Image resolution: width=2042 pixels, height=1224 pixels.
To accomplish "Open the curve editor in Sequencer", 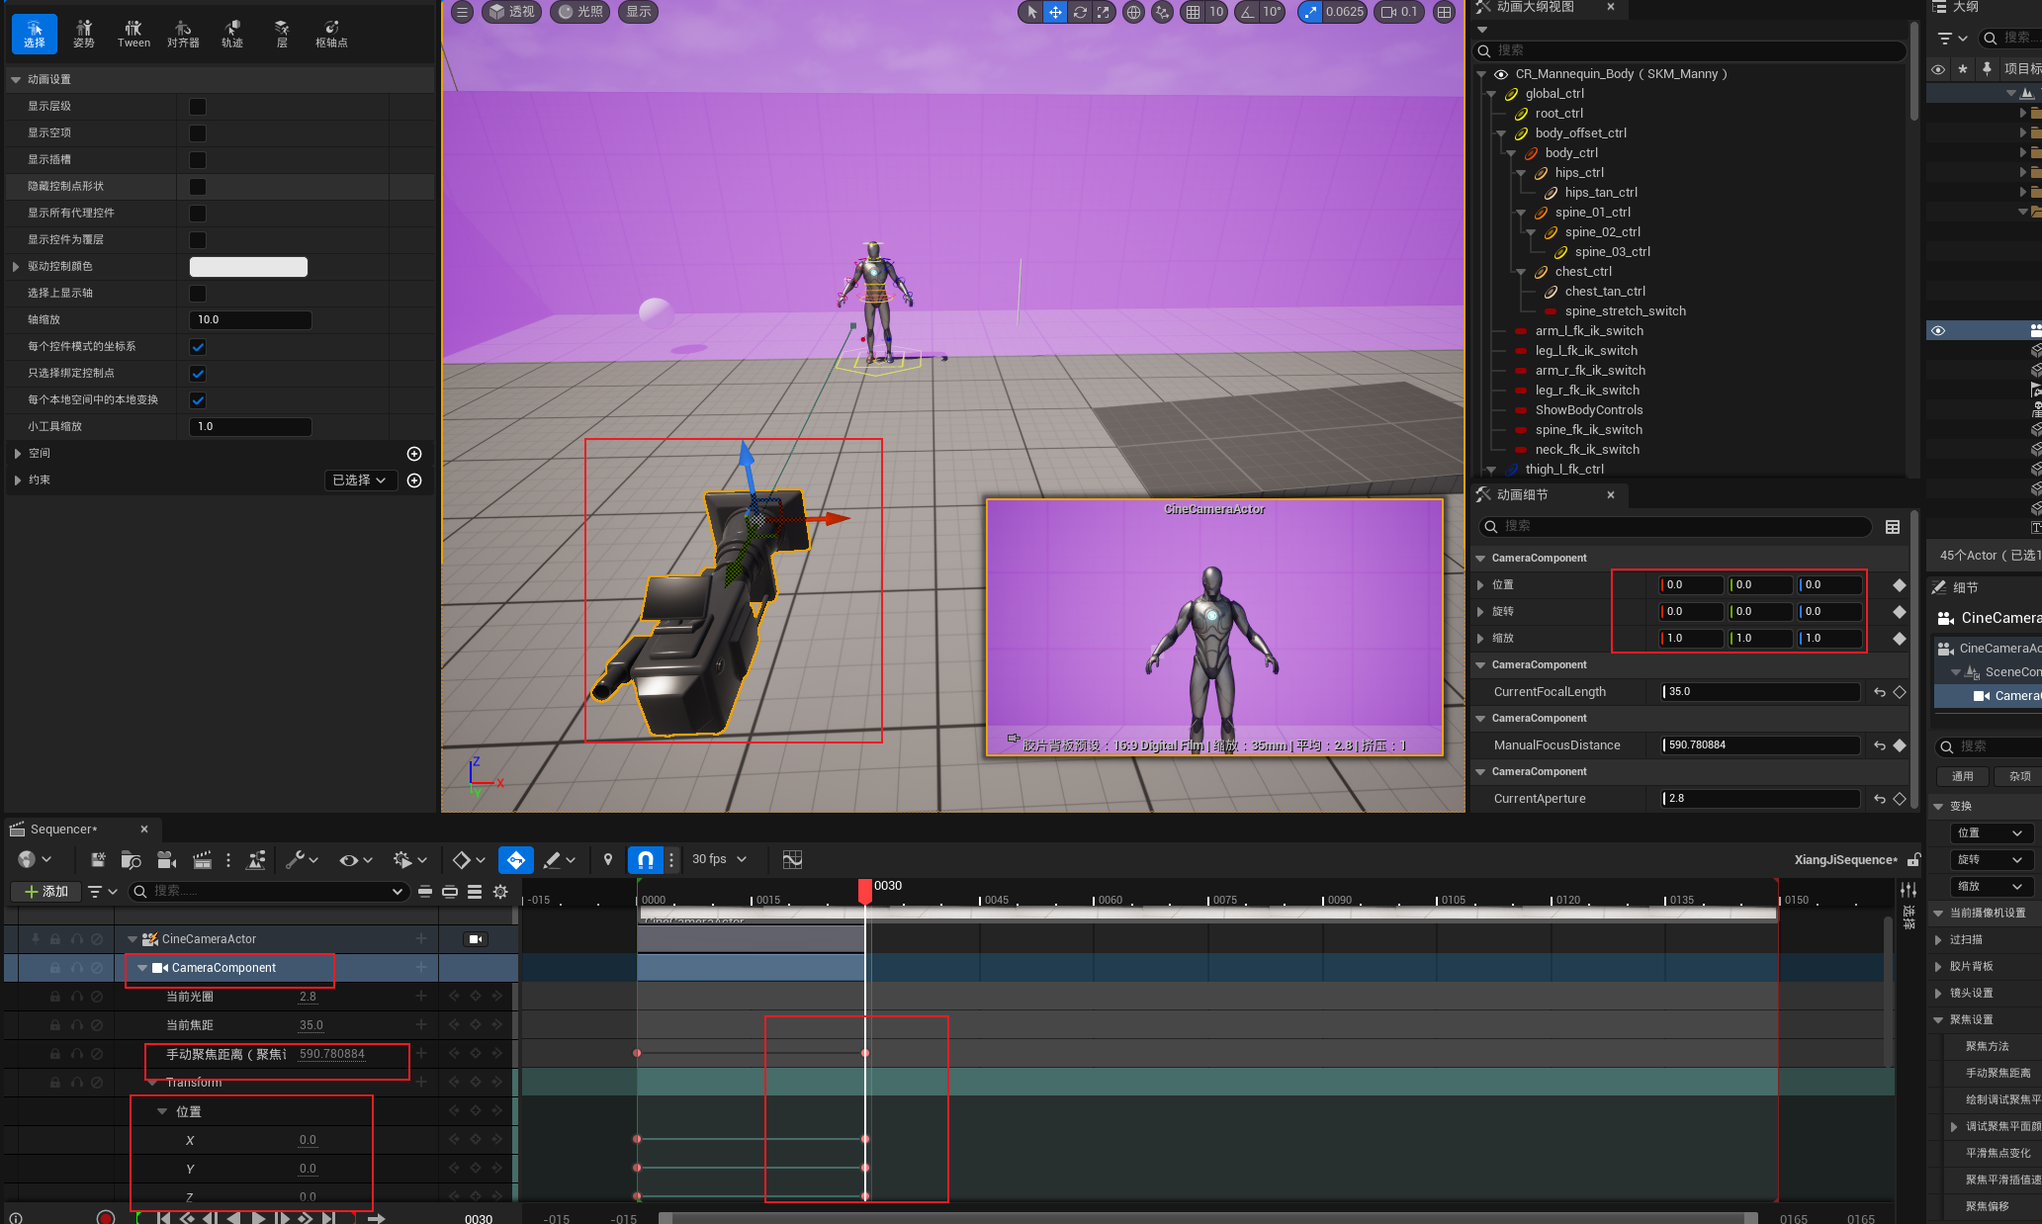I will click(792, 859).
